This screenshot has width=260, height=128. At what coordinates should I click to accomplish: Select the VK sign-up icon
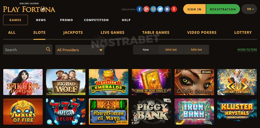167,9
